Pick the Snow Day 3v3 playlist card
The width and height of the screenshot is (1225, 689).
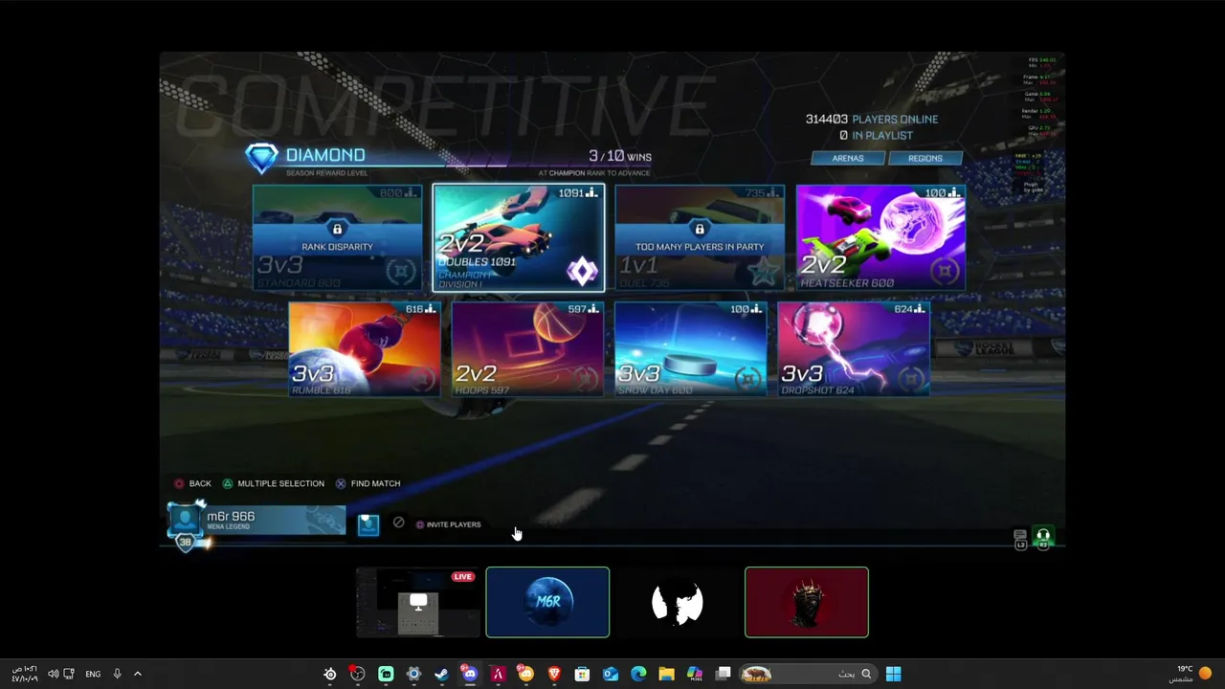[x=690, y=349]
